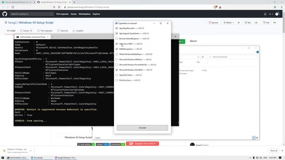The image size is (285, 160).
Task: Open the GitHub plus create-new dropdown
Action: [x=271, y=14]
